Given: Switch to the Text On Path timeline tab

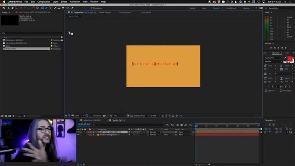Looking at the screenshot, I should coord(117,120).
